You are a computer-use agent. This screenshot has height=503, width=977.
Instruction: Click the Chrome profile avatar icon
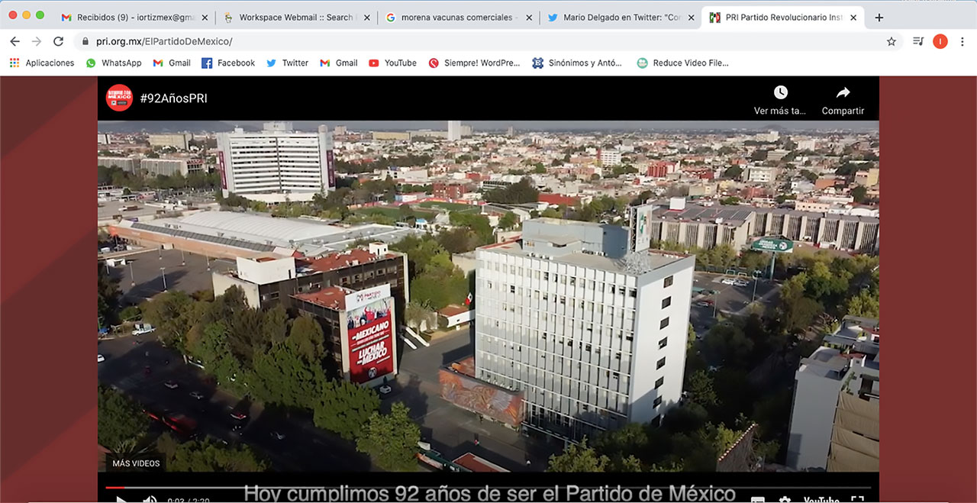click(940, 42)
